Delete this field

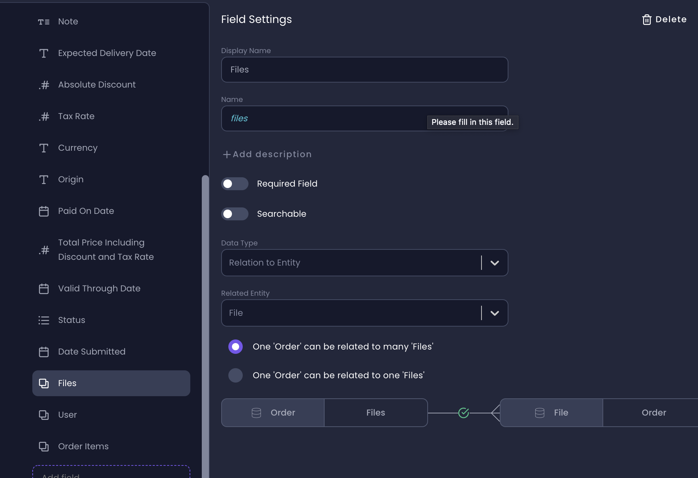(x=664, y=19)
